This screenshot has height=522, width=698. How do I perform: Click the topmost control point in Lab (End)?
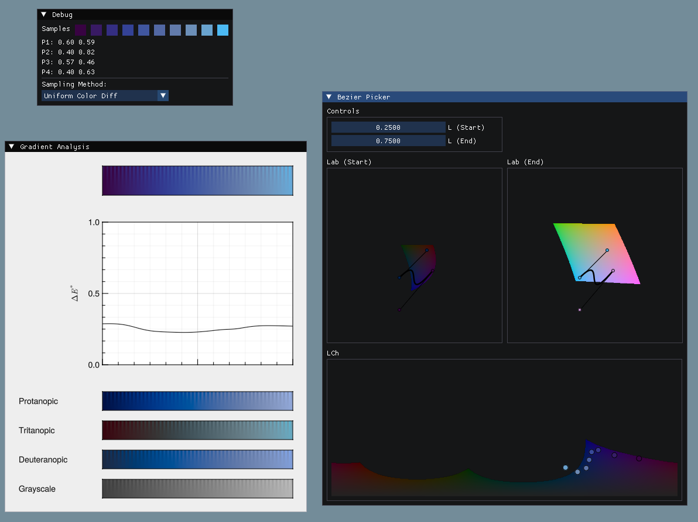click(x=607, y=250)
